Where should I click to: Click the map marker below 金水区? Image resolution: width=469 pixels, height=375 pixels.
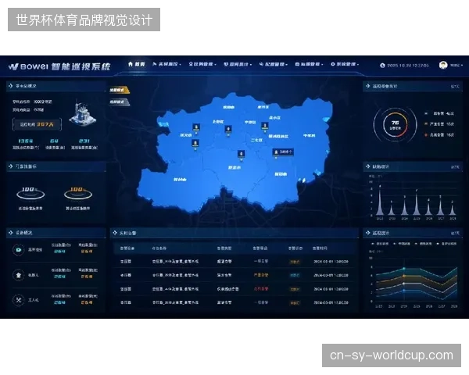(x=264, y=127)
